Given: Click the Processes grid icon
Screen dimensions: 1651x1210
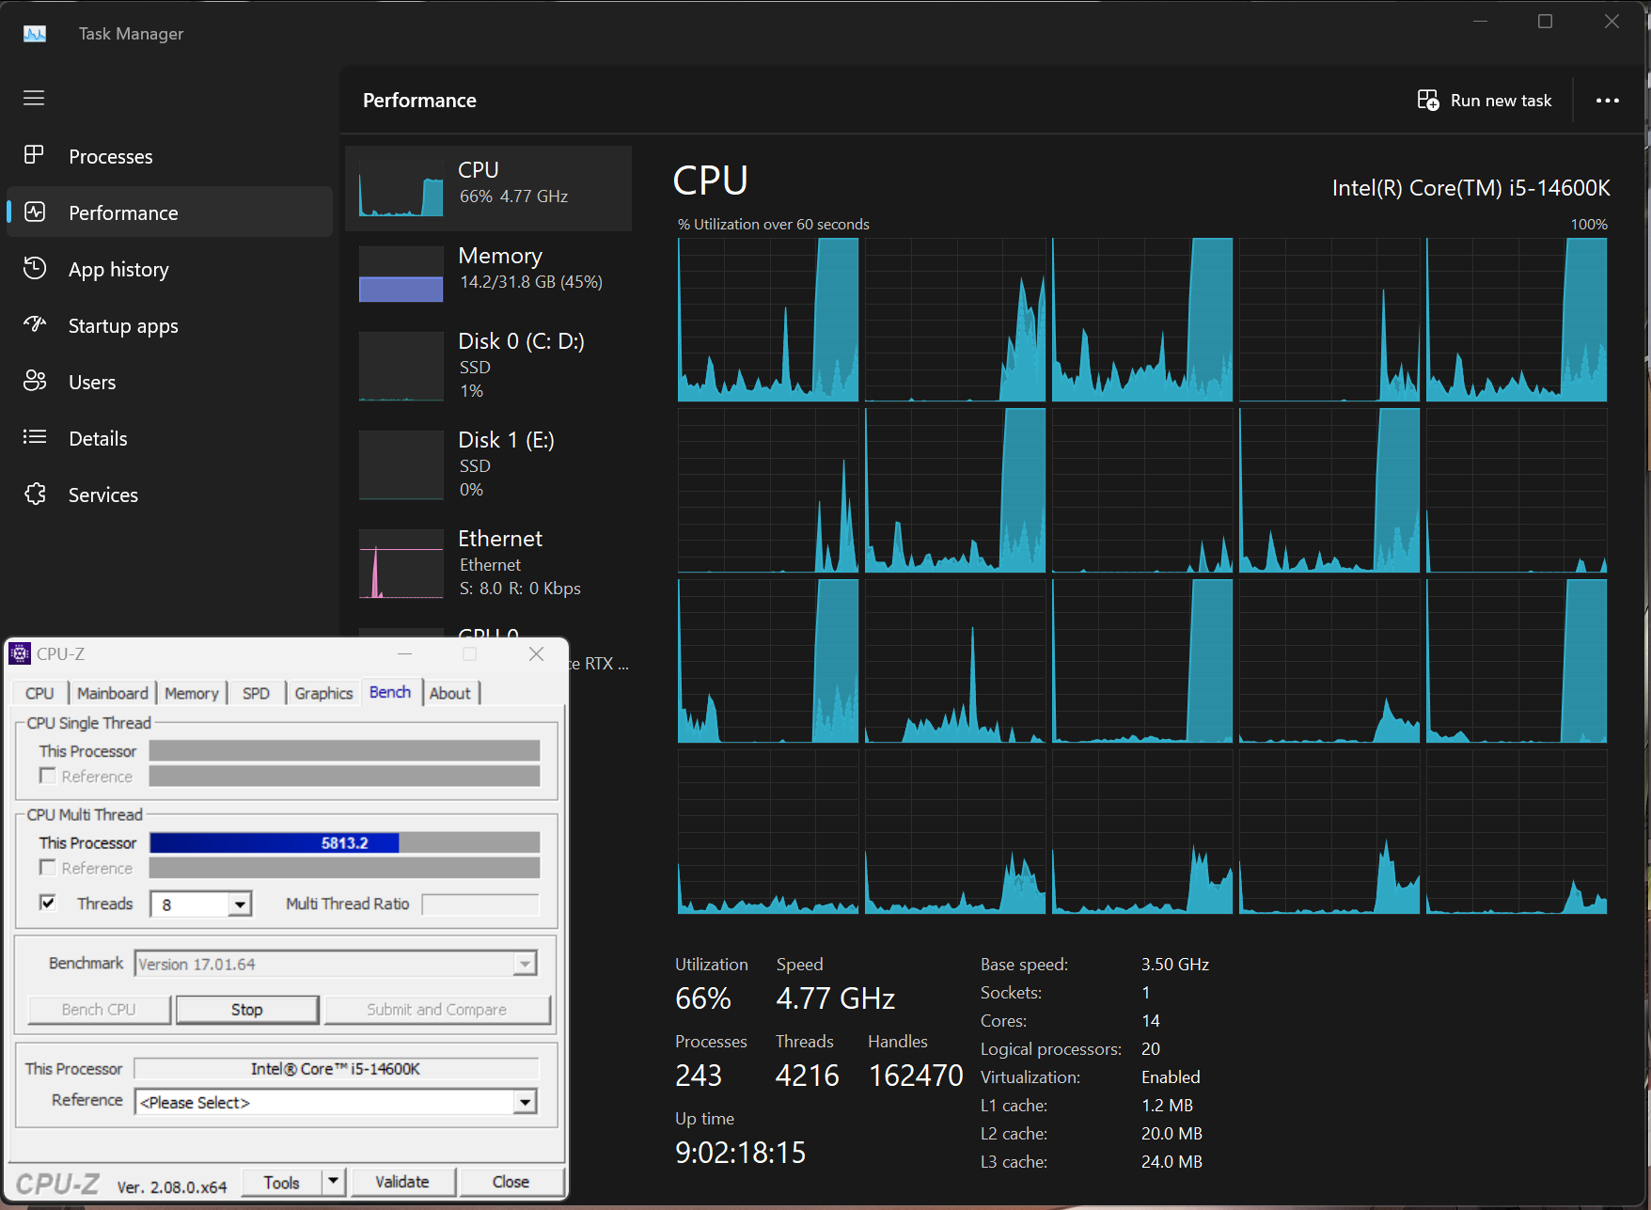Looking at the screenshot, I should (34, 155).
